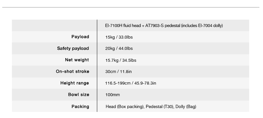Select the 15kg / 33.0lbs payload value
The height and width of the screenshot is (118, 263).
click(119, 37)
